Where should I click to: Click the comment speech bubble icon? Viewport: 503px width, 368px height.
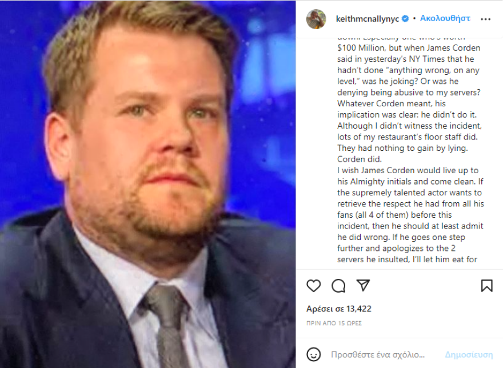click(x=338, y=286)
